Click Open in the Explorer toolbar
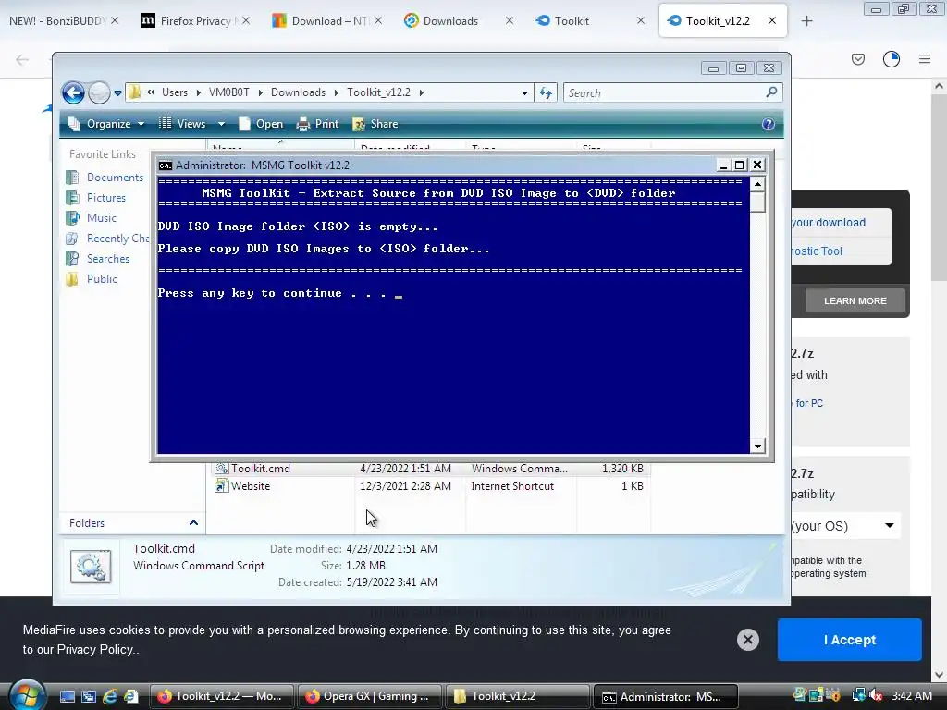This screenshot has width=947, height=710. pyautogui.click(x=261, y=124)
